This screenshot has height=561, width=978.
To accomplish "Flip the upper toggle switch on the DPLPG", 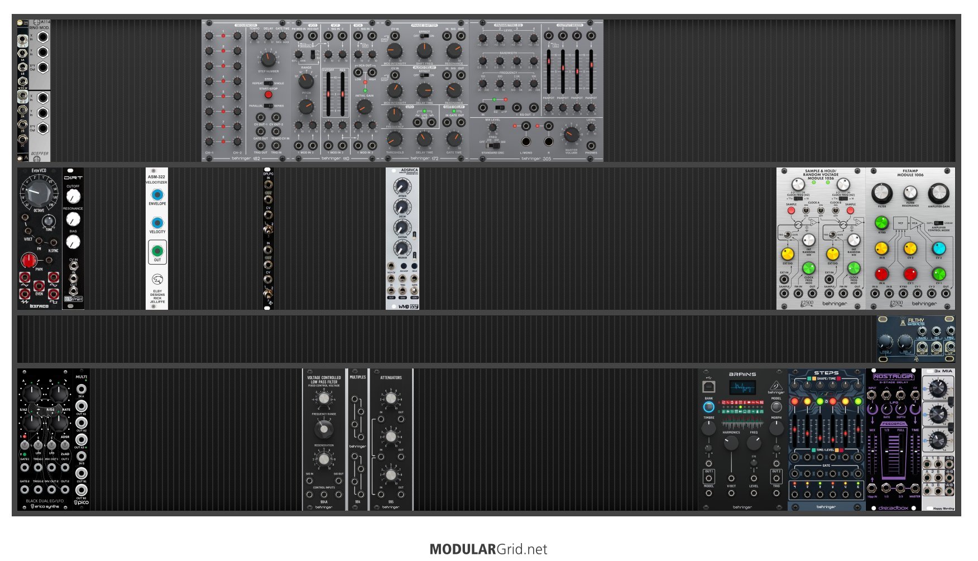I will 269,229.
